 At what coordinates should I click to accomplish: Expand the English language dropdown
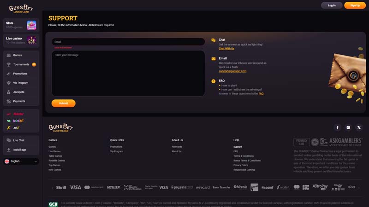click(21, 161)
